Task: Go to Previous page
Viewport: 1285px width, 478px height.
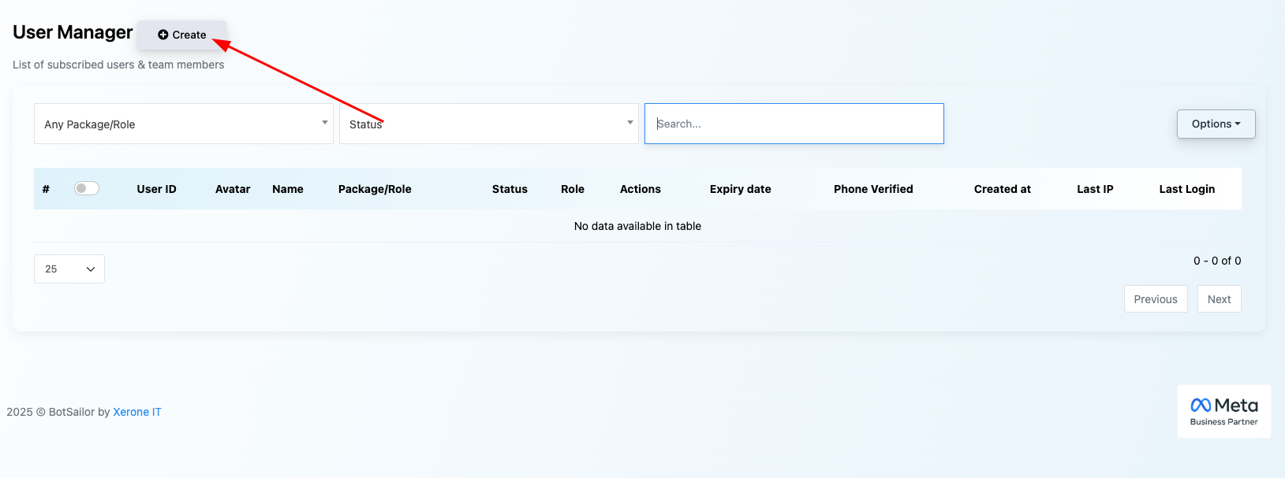Action: tap(1155, 299)
